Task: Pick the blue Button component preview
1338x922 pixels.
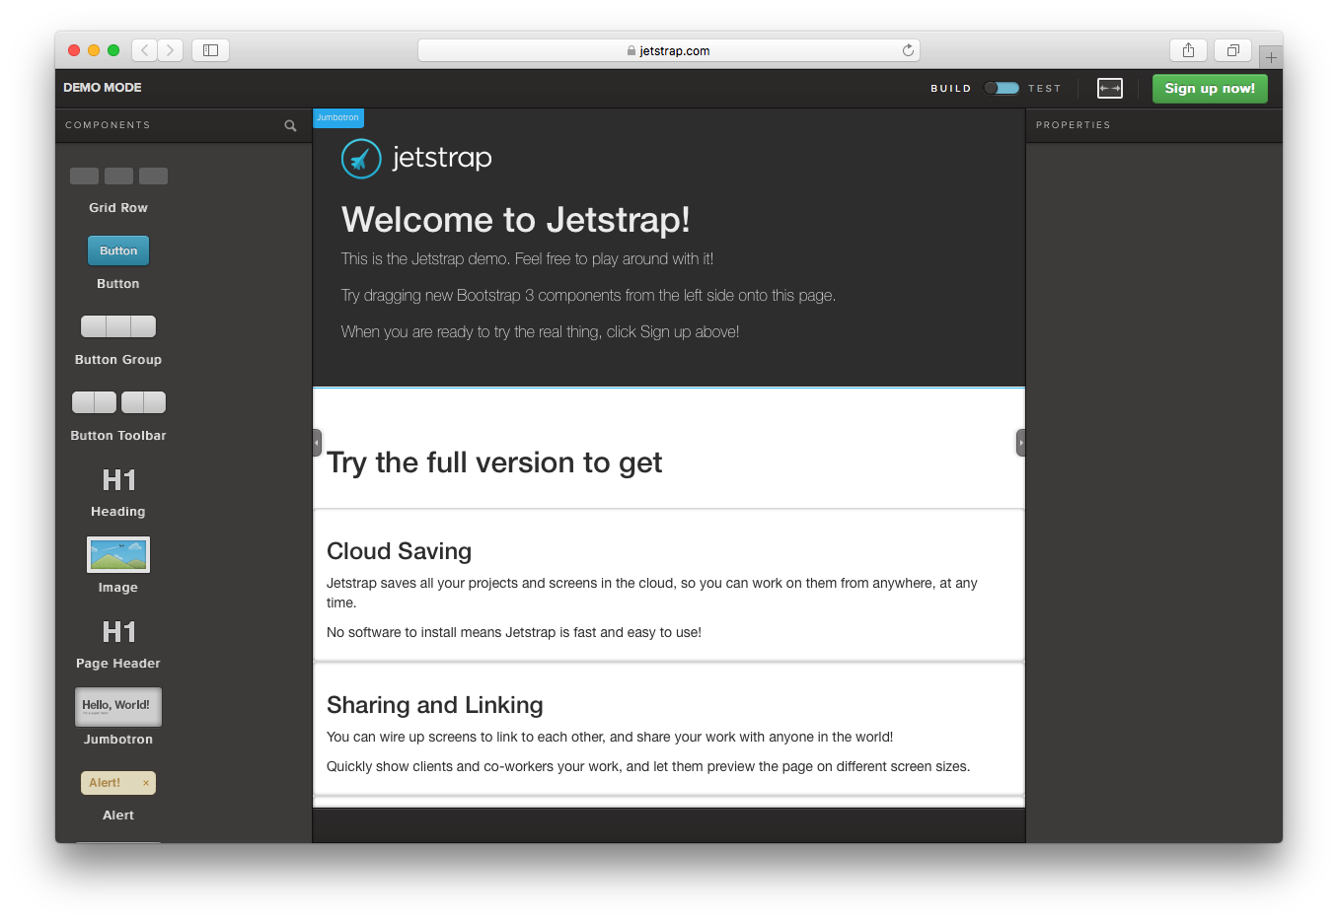Action: 118,250
